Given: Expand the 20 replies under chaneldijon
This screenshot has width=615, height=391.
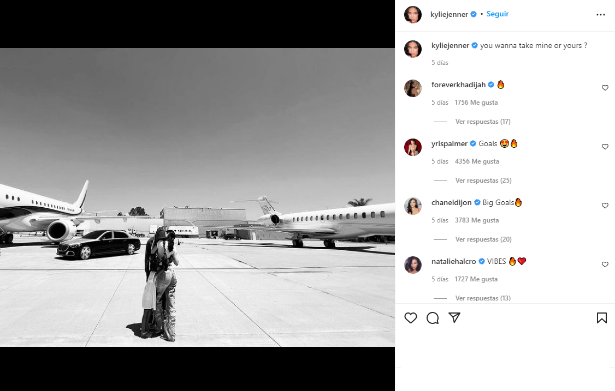Looking at the screenshot, I should (482, 239).
